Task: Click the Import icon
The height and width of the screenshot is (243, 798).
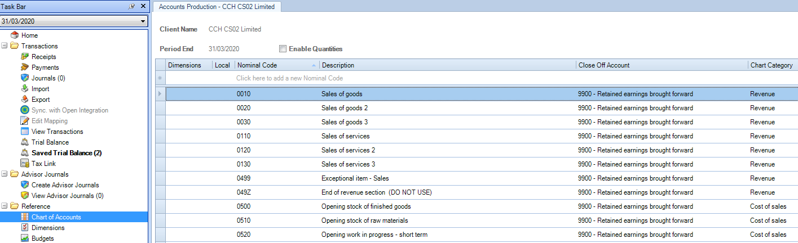Action: click(25, 89)
